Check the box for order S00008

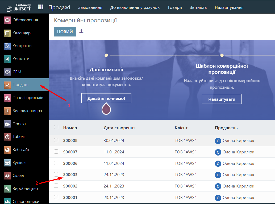pyautogui.click(x=56, y=140)
